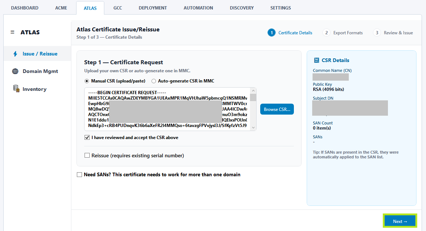This screenshot has width=426, height=231.
Task: Click the RSA (4096 bits) value
Action: [x=328, y=89]
